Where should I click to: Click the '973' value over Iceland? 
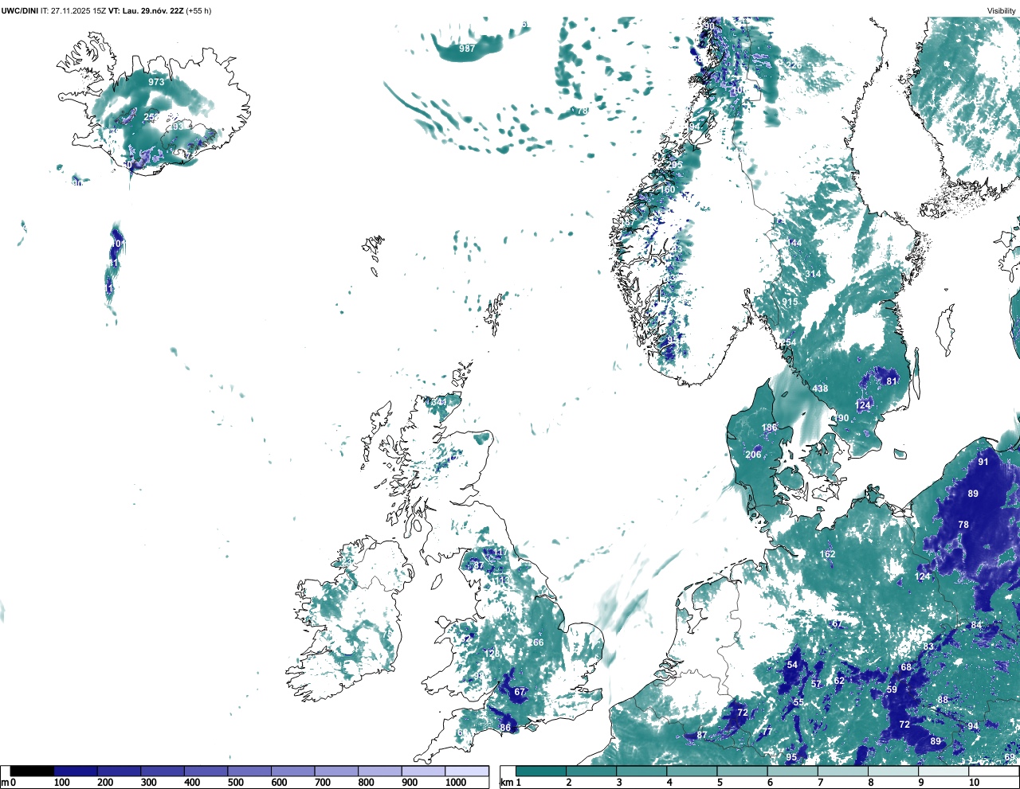156,82
